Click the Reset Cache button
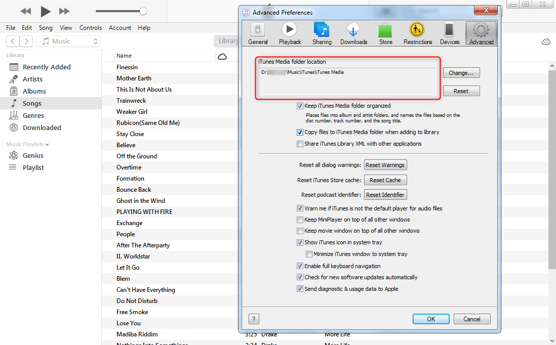Image resolution: width=556 pixels, height=345 pixels. (x=385, y=180)
